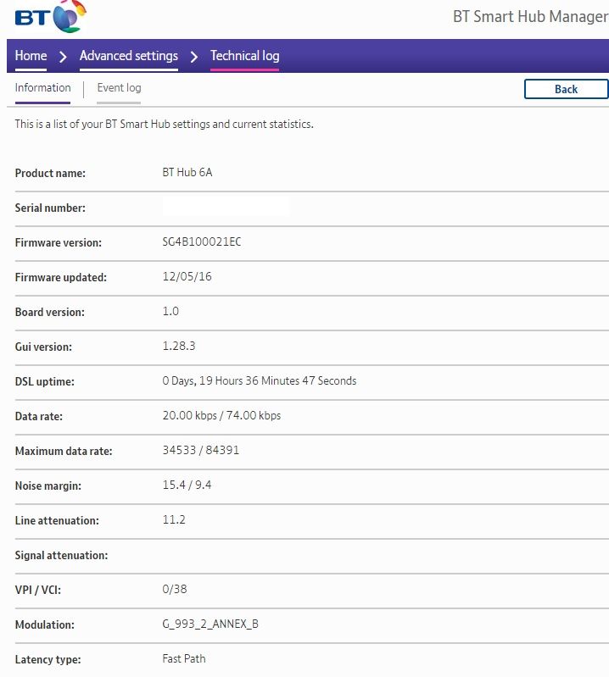
Task: Click the Firmware version label
Action: 59,242
